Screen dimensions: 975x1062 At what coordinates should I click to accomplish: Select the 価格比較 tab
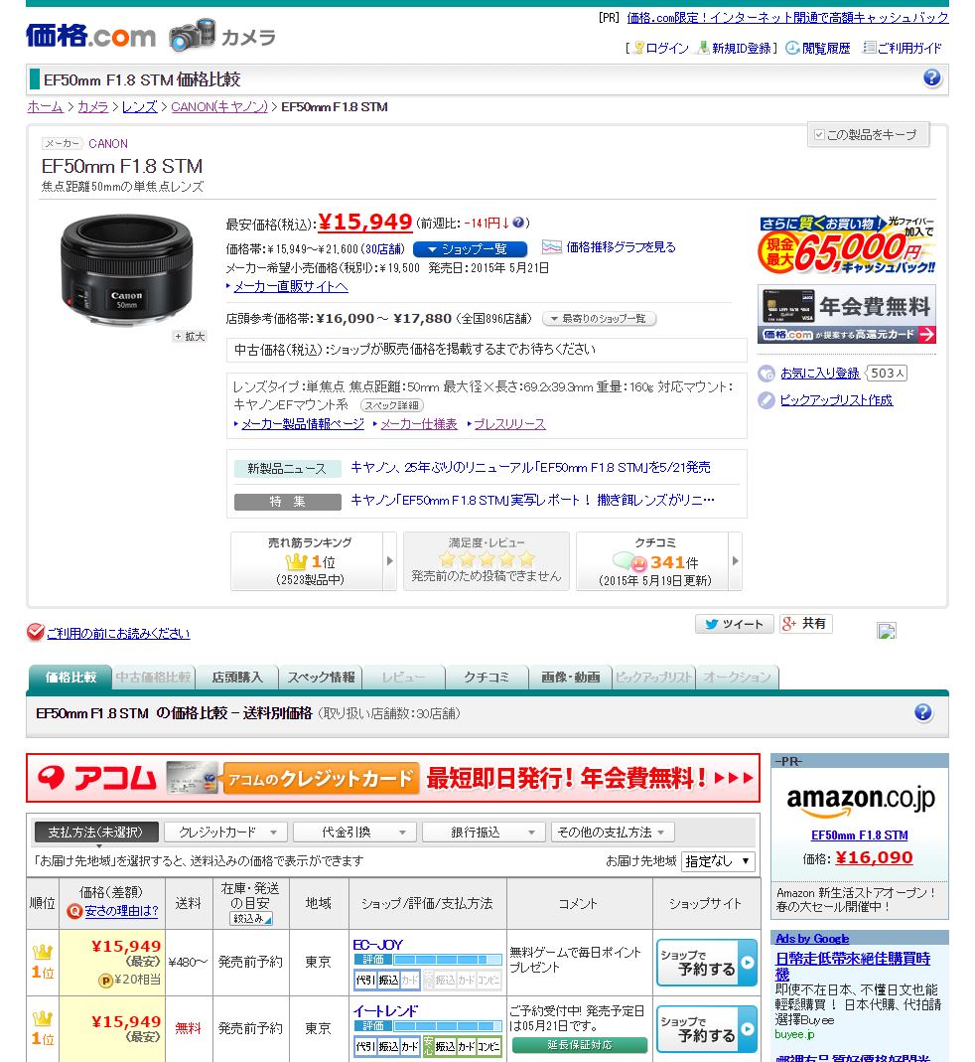tap(70, 677)
